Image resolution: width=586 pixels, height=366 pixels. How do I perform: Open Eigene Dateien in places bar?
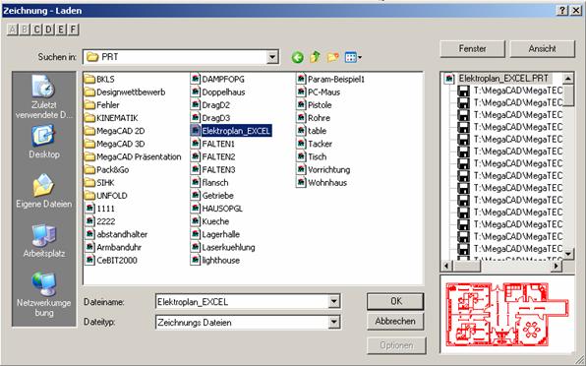[x=44, y=191]
